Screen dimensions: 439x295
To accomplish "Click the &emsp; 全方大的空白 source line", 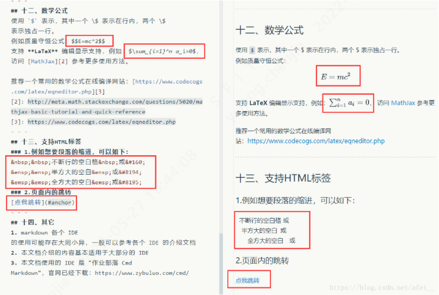I will 76,182.
